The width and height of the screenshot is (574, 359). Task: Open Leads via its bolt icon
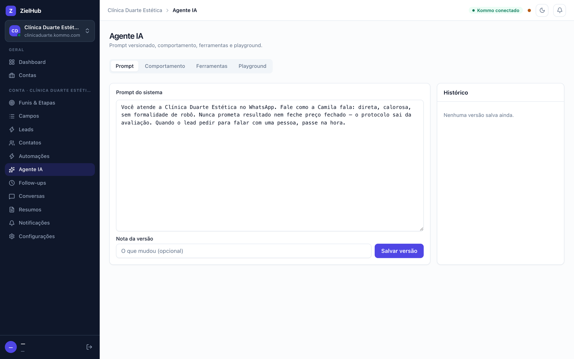(x=12, y=130)
